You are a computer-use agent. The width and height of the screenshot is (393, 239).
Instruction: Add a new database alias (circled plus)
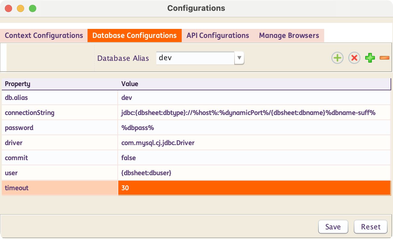[337, 58]
